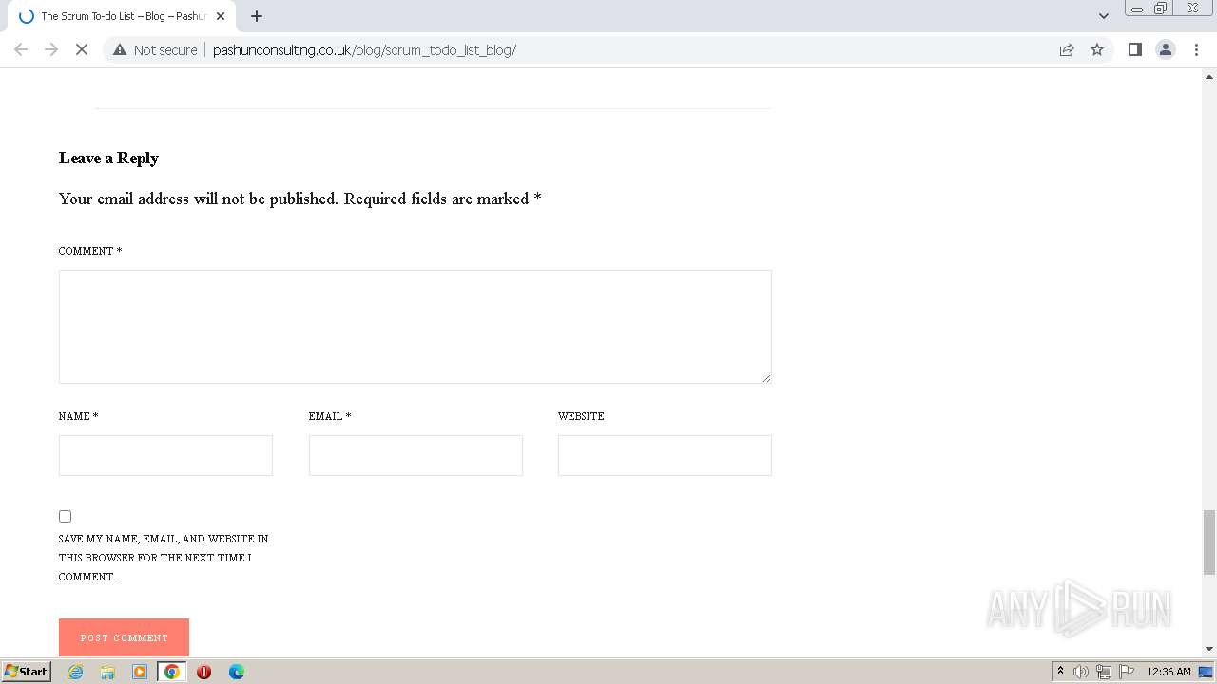Click the Leave a Reply heading
The width and height of the screenshot is (1217, 684).
coord(108,158)
